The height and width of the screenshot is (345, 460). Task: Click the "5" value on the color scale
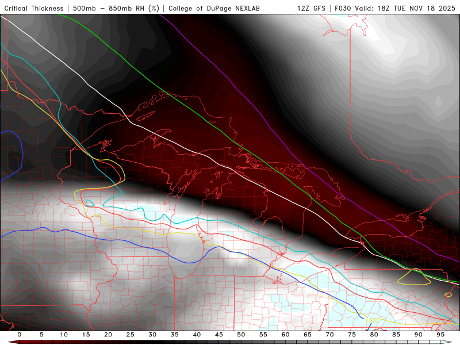pyautogui.click(x=41, y=335)
